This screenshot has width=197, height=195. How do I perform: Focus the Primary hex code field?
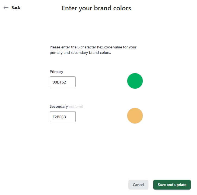62,82
